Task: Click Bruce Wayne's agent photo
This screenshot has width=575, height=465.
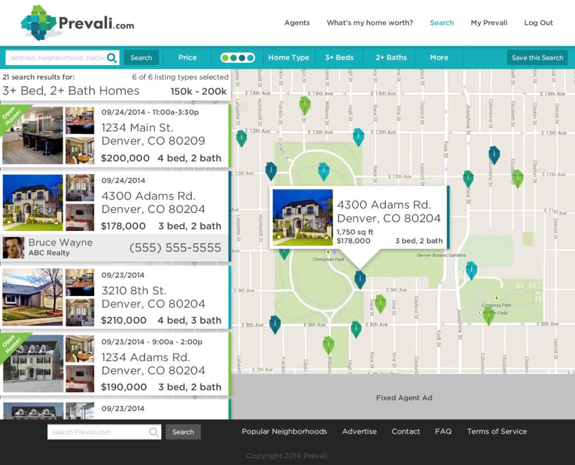Action: pyautogui.click(x=13, y=248)
